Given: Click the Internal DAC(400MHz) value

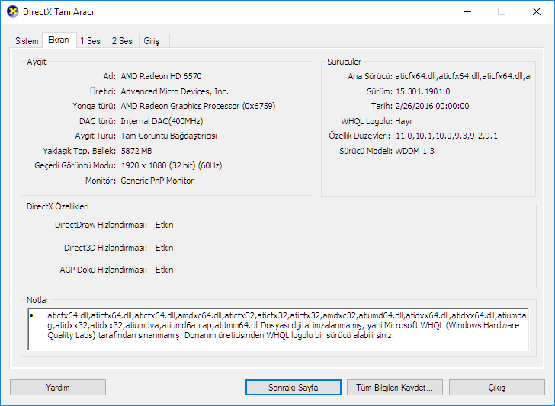Looking at the screenshot, I should pos(162,121).
